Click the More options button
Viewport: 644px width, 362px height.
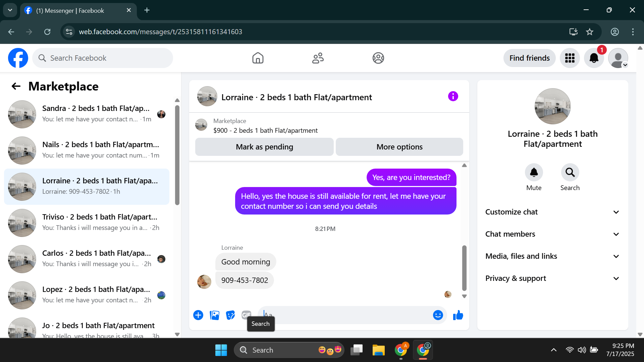pyautogui.click(x=399, y=147)
